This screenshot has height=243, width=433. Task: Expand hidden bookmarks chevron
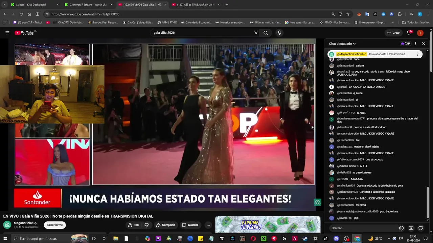(x=393, y=23)
